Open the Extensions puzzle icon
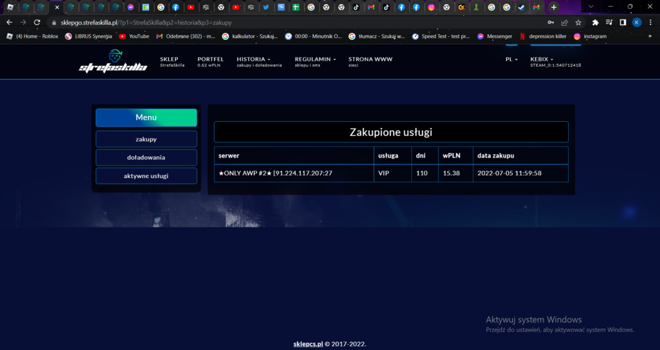This screenshot has height=350, width=660. click(595, 22)
